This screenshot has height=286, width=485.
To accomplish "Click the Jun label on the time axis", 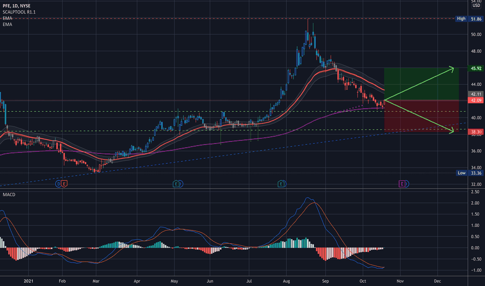I will pyautogui.click(x=210, y=281).
